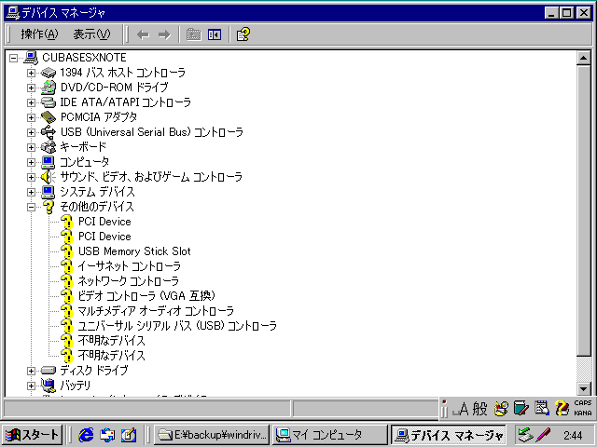Select イーサネット コントローラ device
This screenshot has width=597, height=447.
pyautogui.click(x=129, y=266)
